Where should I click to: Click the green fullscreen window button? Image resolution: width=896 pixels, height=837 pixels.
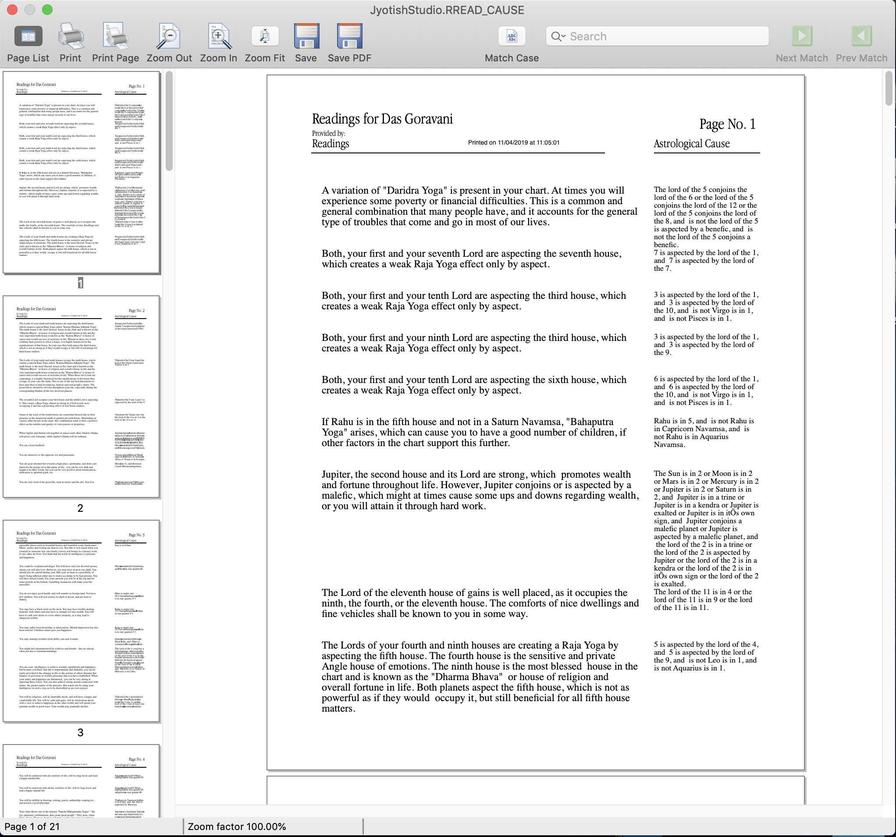47,10
